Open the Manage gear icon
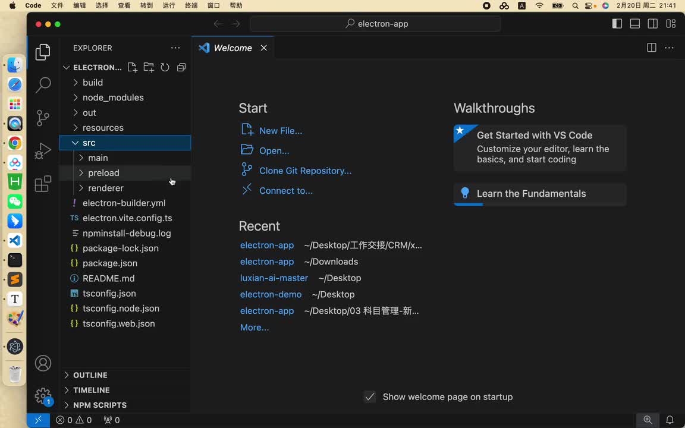The height and width of the screenshot is (428, 685). [43, 396]
